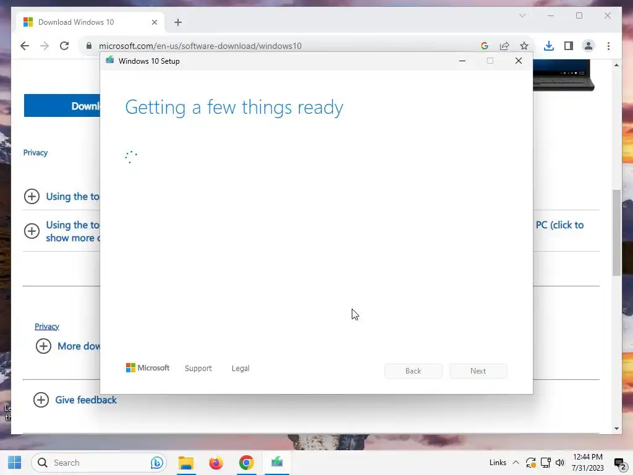Click the taskbar Search box

click(x=99, y=463)
